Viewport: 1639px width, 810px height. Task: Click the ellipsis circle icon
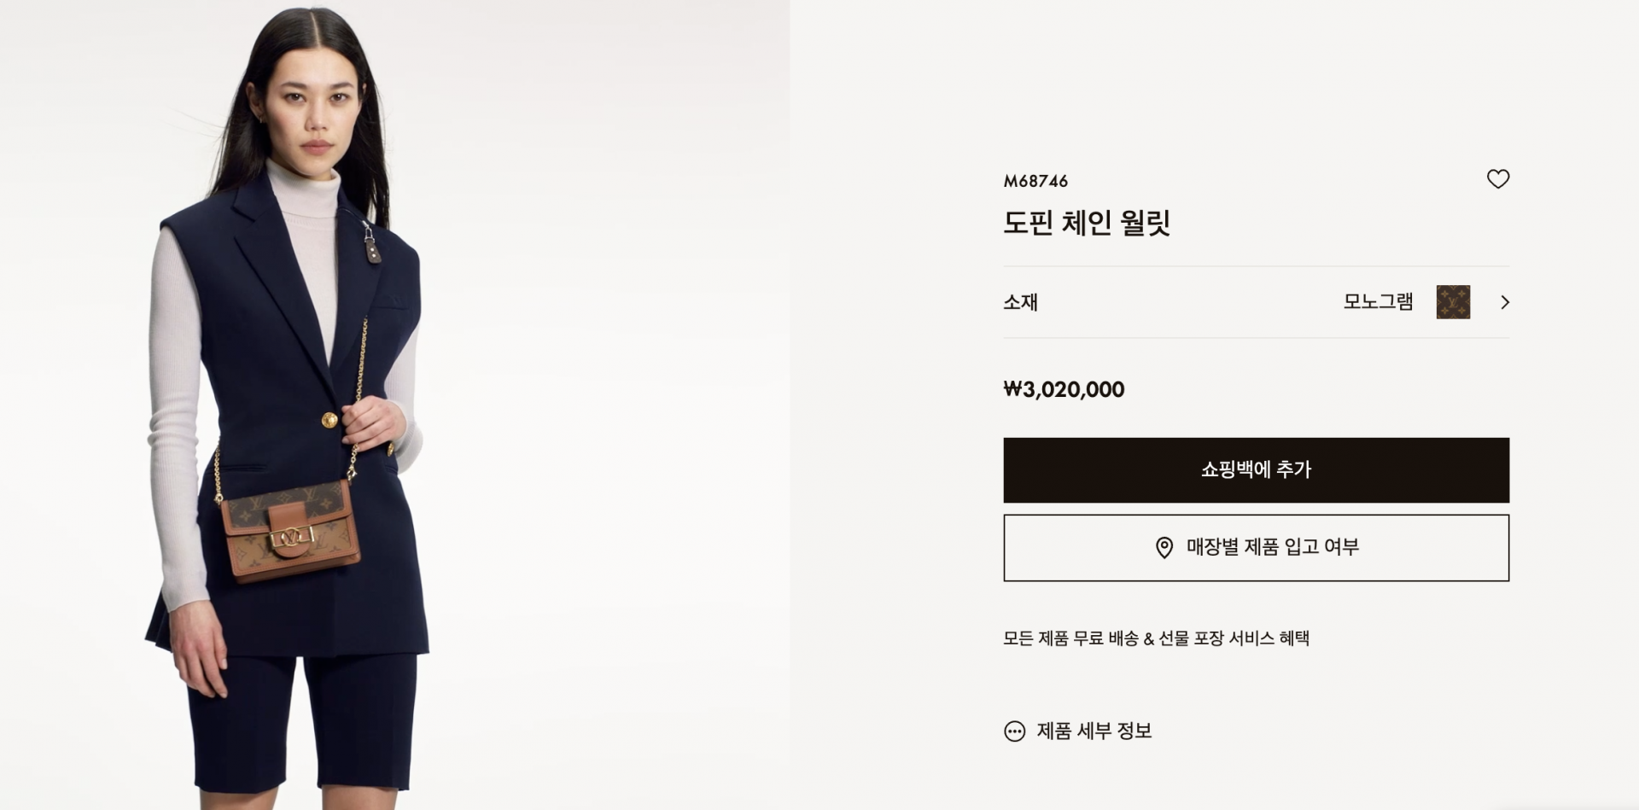[x=1014, y=731]
